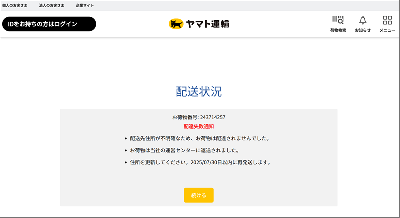Switch to 法人のお客さま tab

52,5
